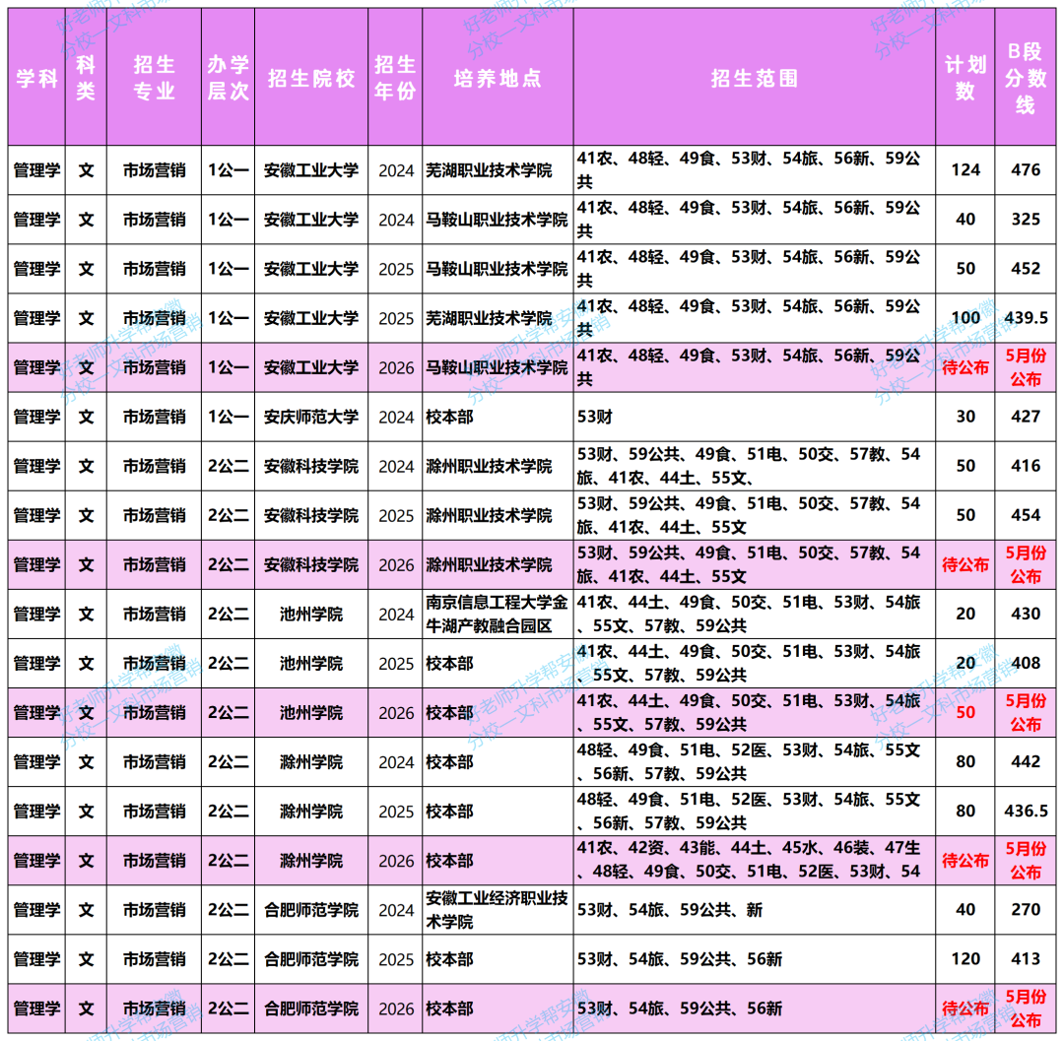Image resolution: width=1064 pixels, height=1041 pixels.
Task: Click 安庆师范大学 school cell
Action: click(311, 417)
